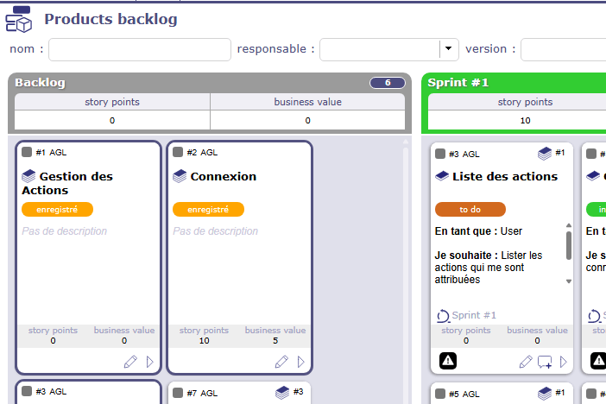
Task: Click the Products backlog boxes logo icon
Action: 21,19
